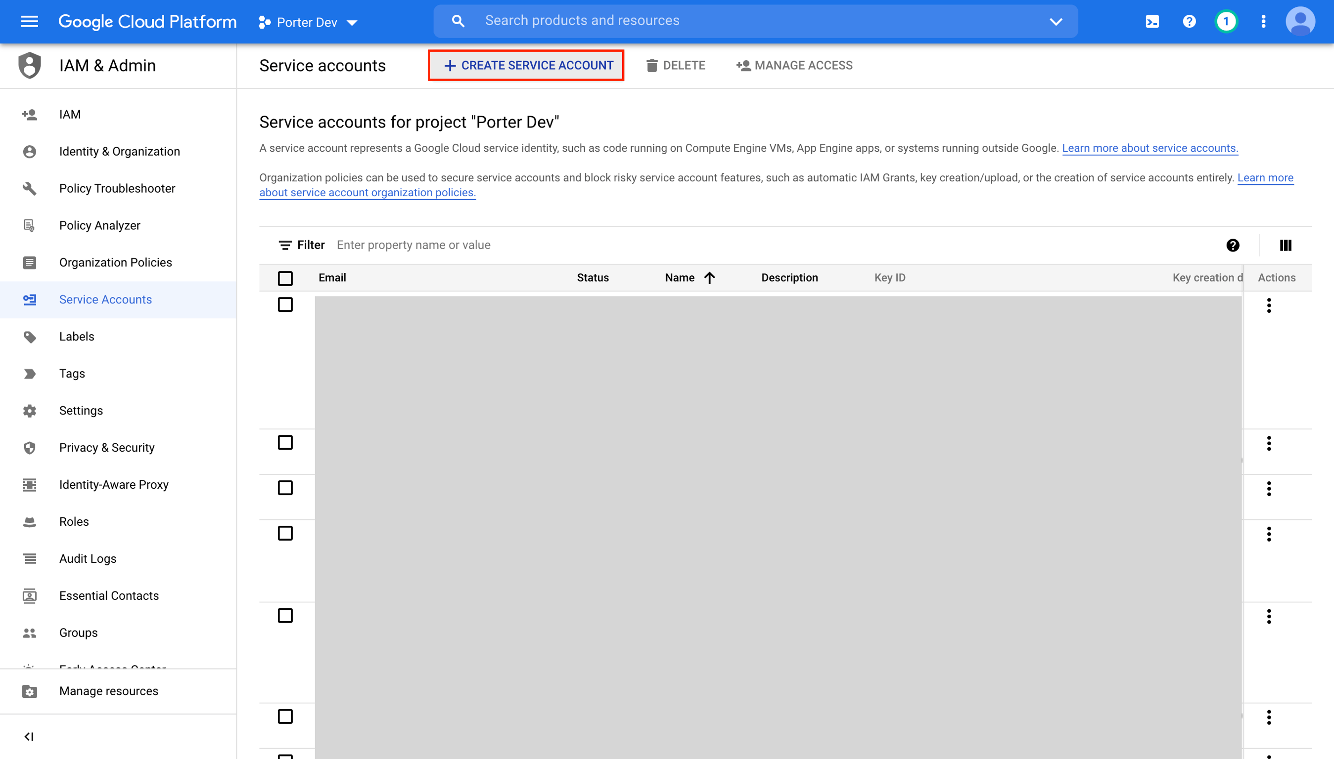Select Service Accounts in sidebar
The width and height of the screenshot is (1334, 759).
click(105, 299)
